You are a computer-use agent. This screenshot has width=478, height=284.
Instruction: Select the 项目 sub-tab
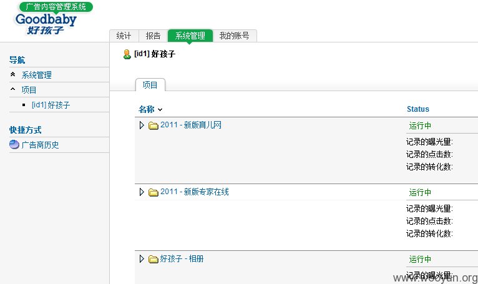coord(150,85)
